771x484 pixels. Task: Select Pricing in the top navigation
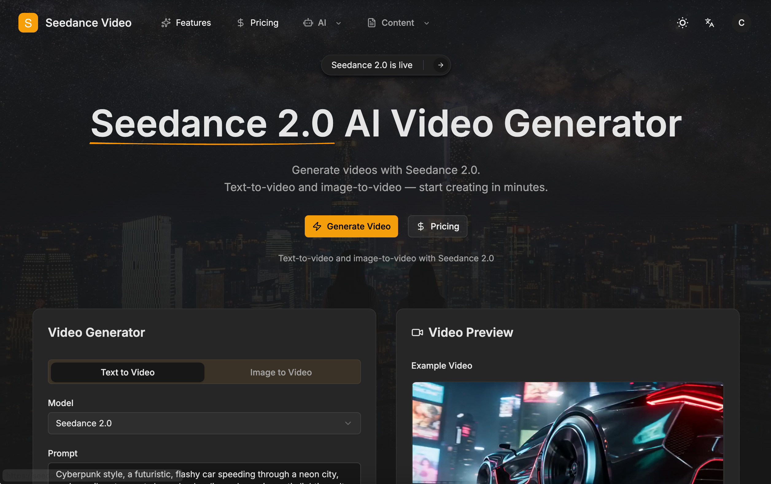click(x=264, y=23)
